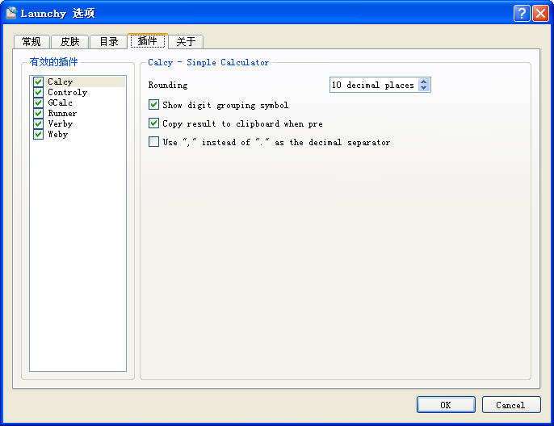Decrease rounding decimal places with down arrow
This screenshot has width=554, height=426.
424,88
